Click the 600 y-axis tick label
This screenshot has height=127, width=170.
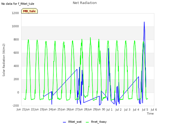(16, 53)
